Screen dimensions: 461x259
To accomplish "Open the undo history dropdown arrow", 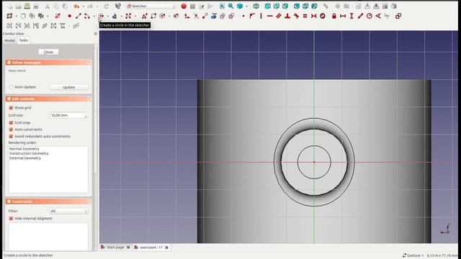I will click(84, 6).
